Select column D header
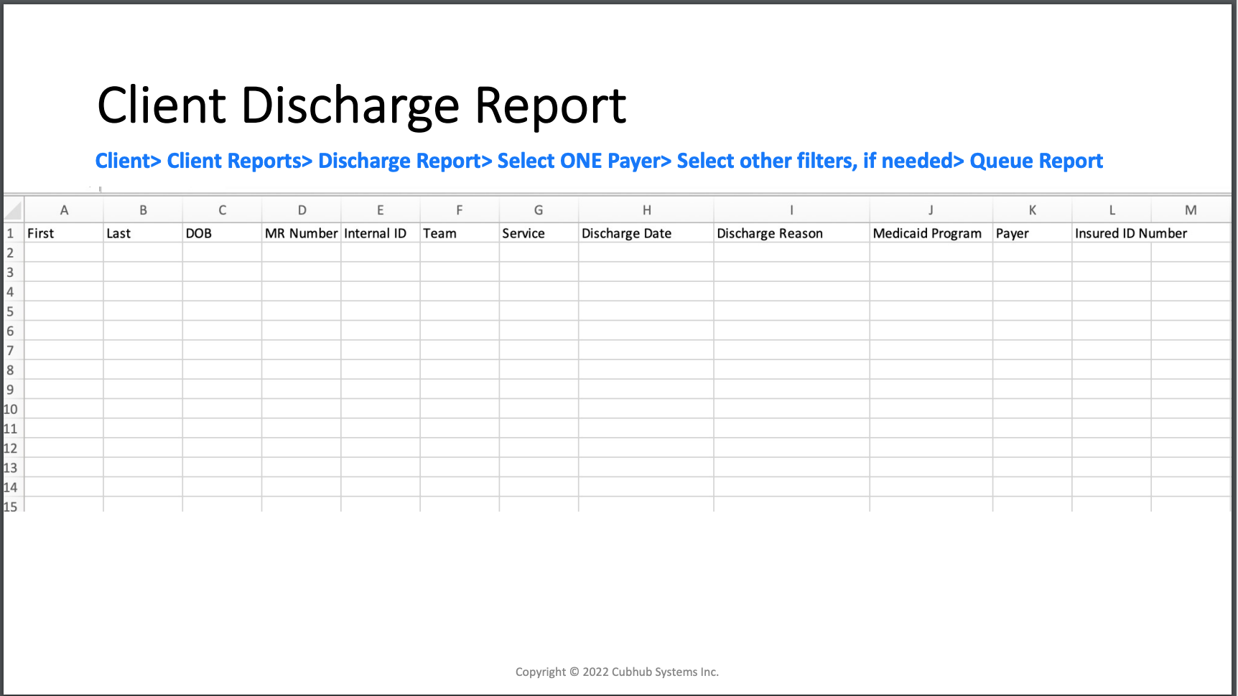This screenshot has height=696, width=1238. click(302, 210)
